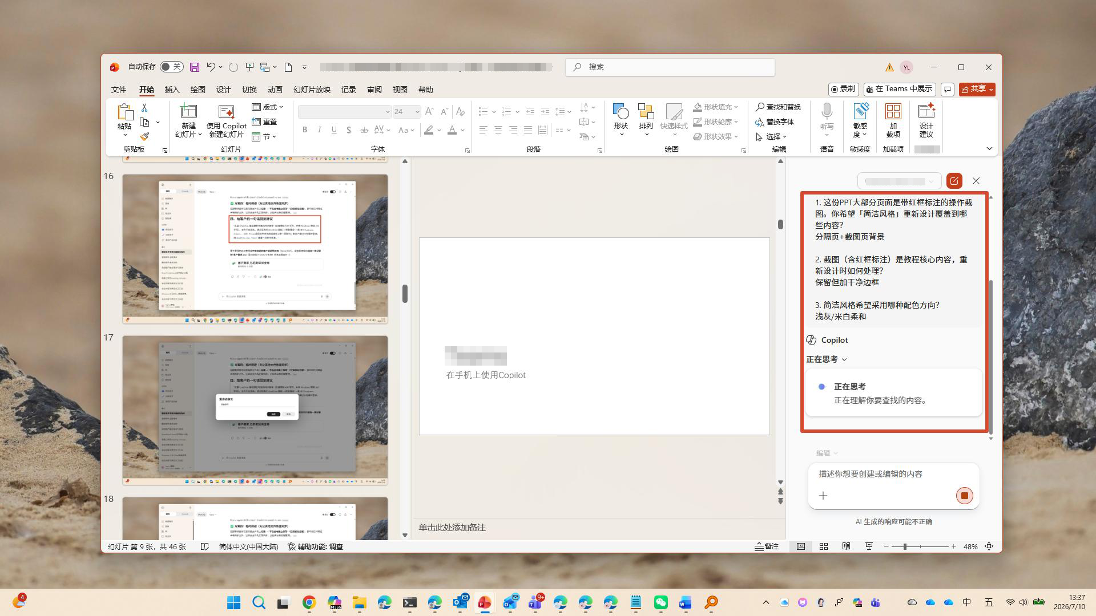Undo the last action
The width and height of the screenshot is (1096, 616).
pyautogui.click(x=211, y=67)
